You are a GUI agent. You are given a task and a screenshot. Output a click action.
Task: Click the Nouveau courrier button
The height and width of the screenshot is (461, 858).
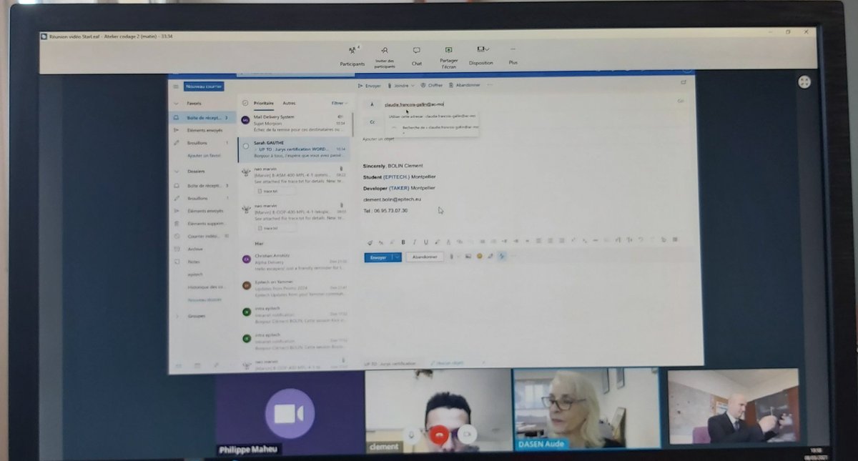[x=204, y=86]
